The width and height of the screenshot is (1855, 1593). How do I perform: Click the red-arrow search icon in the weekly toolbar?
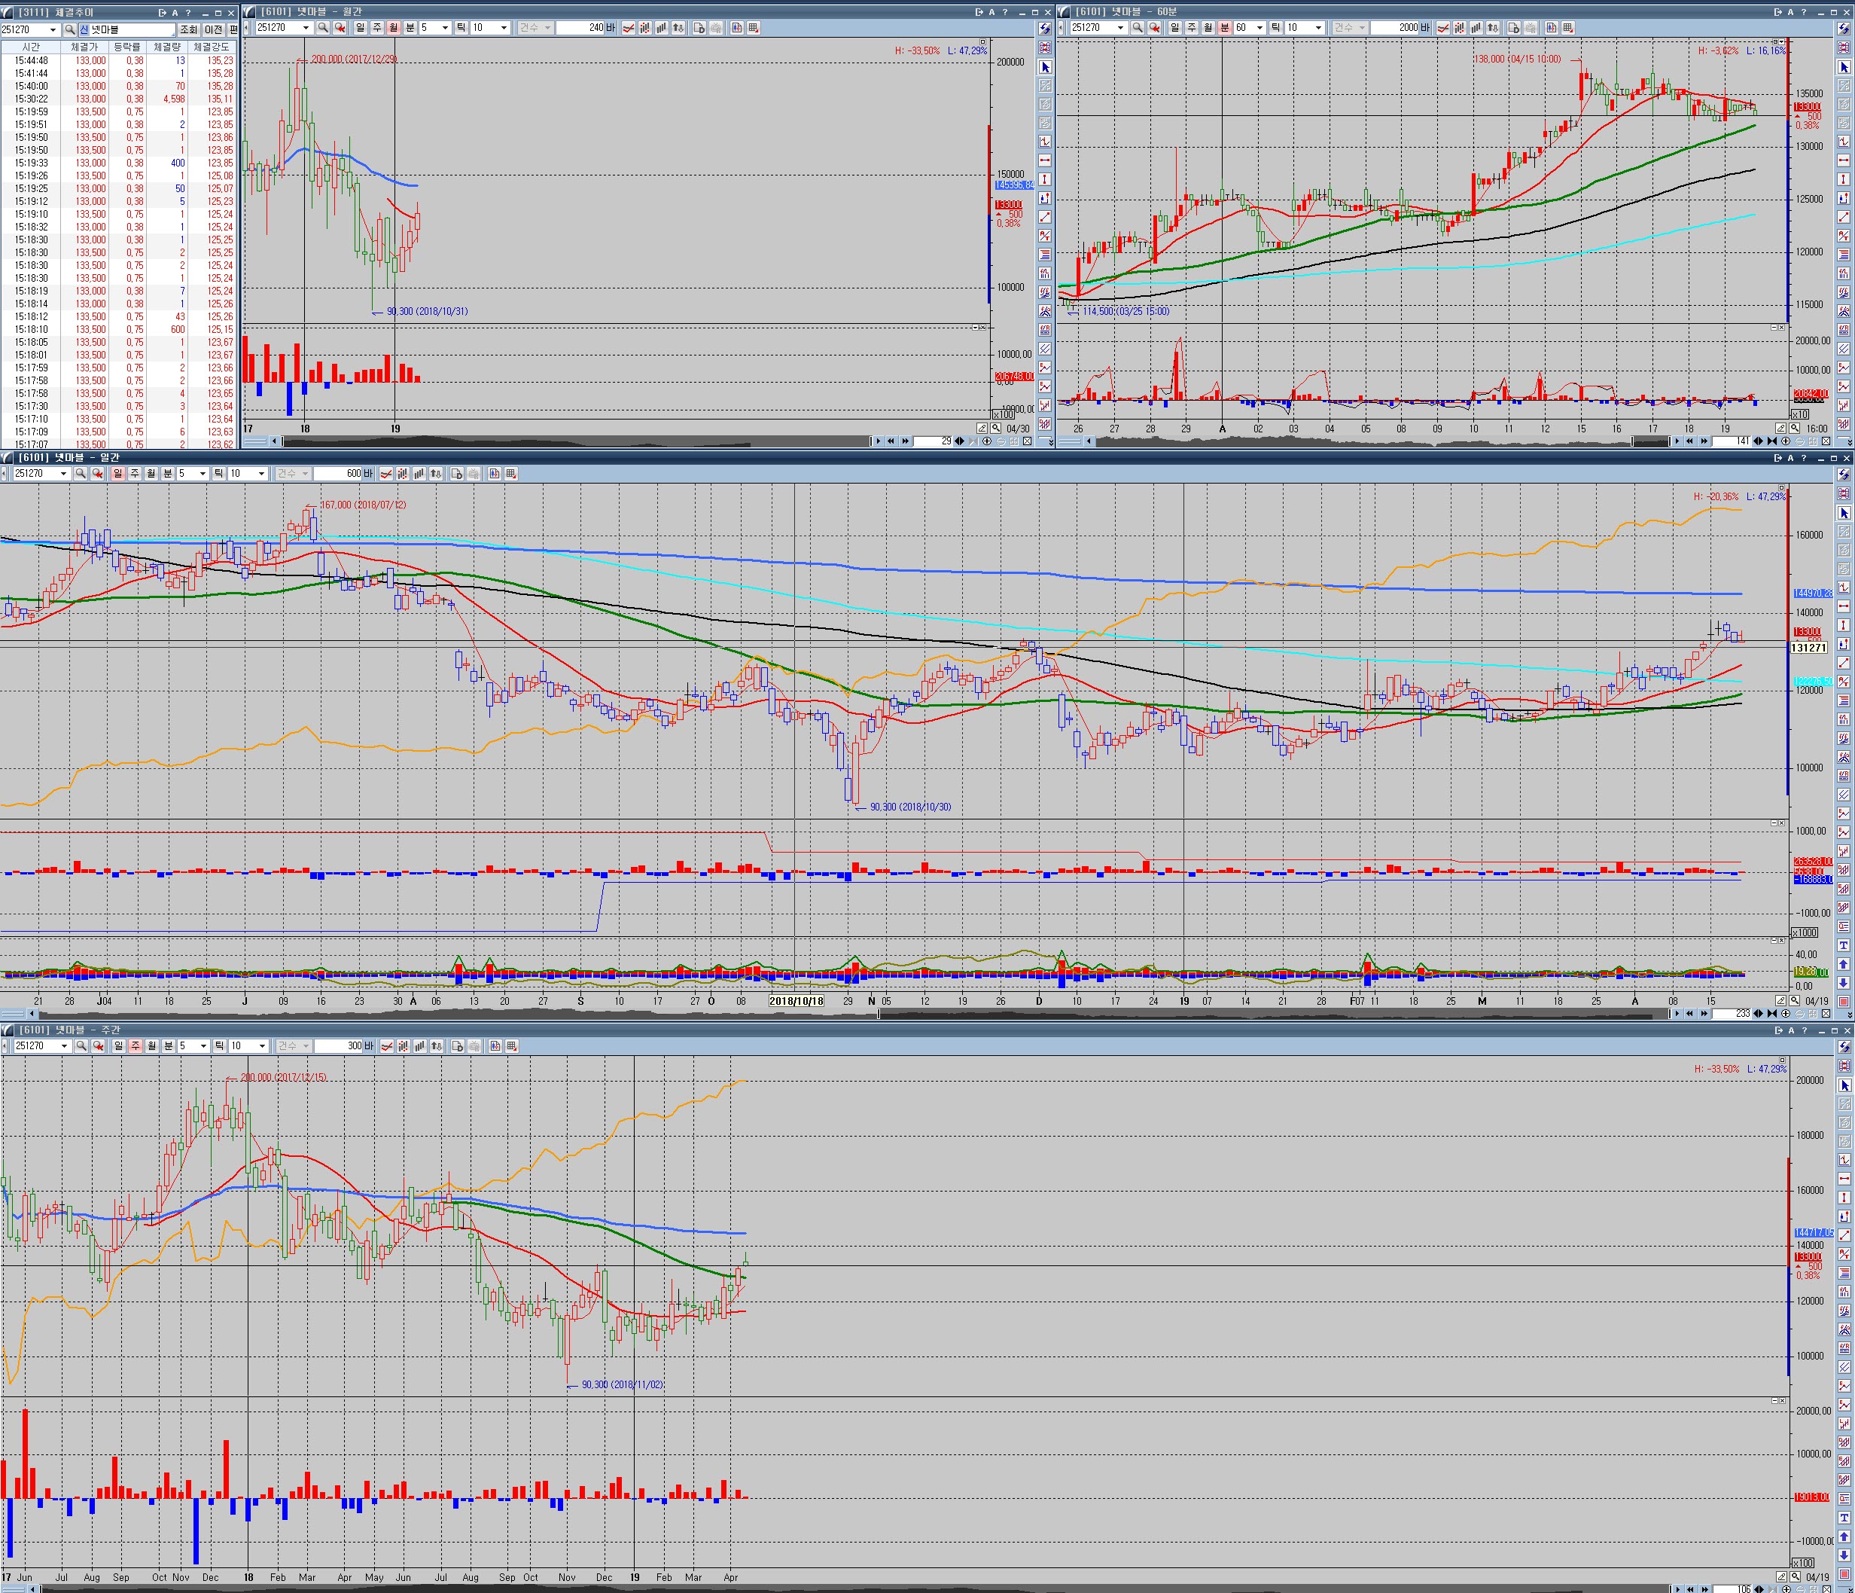[x=99, y=1046]
